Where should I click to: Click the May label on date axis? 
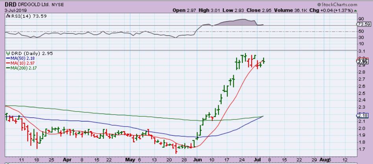pos(129,160)
